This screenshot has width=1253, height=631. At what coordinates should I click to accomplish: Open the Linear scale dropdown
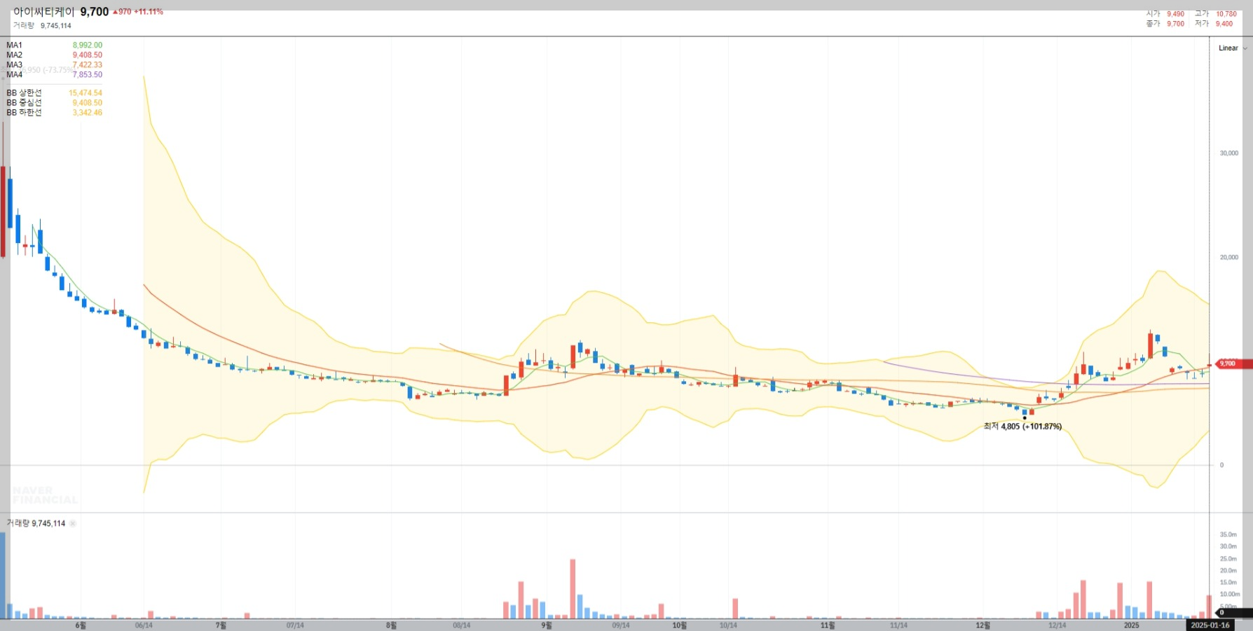(1232, 48)
